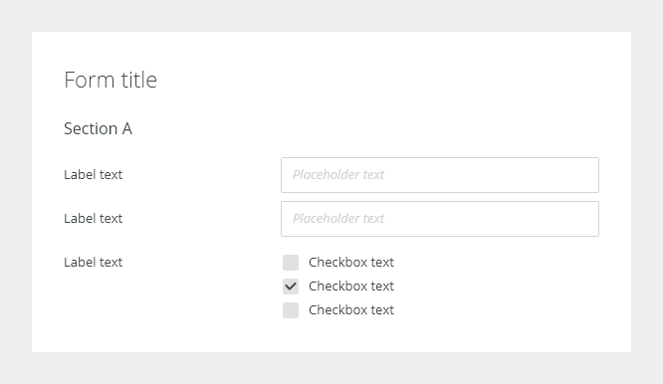Image resolution: width=663 pixels, height=384 pixels.
Task: Click the word "title" in the heading
Action: click(139, 80)
